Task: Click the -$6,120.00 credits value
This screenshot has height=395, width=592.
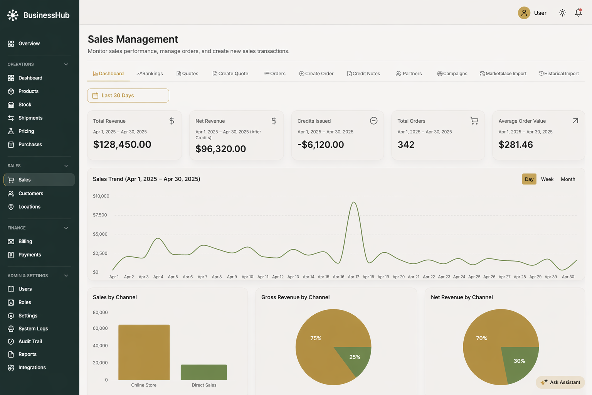Action: (x=321, y=145)
